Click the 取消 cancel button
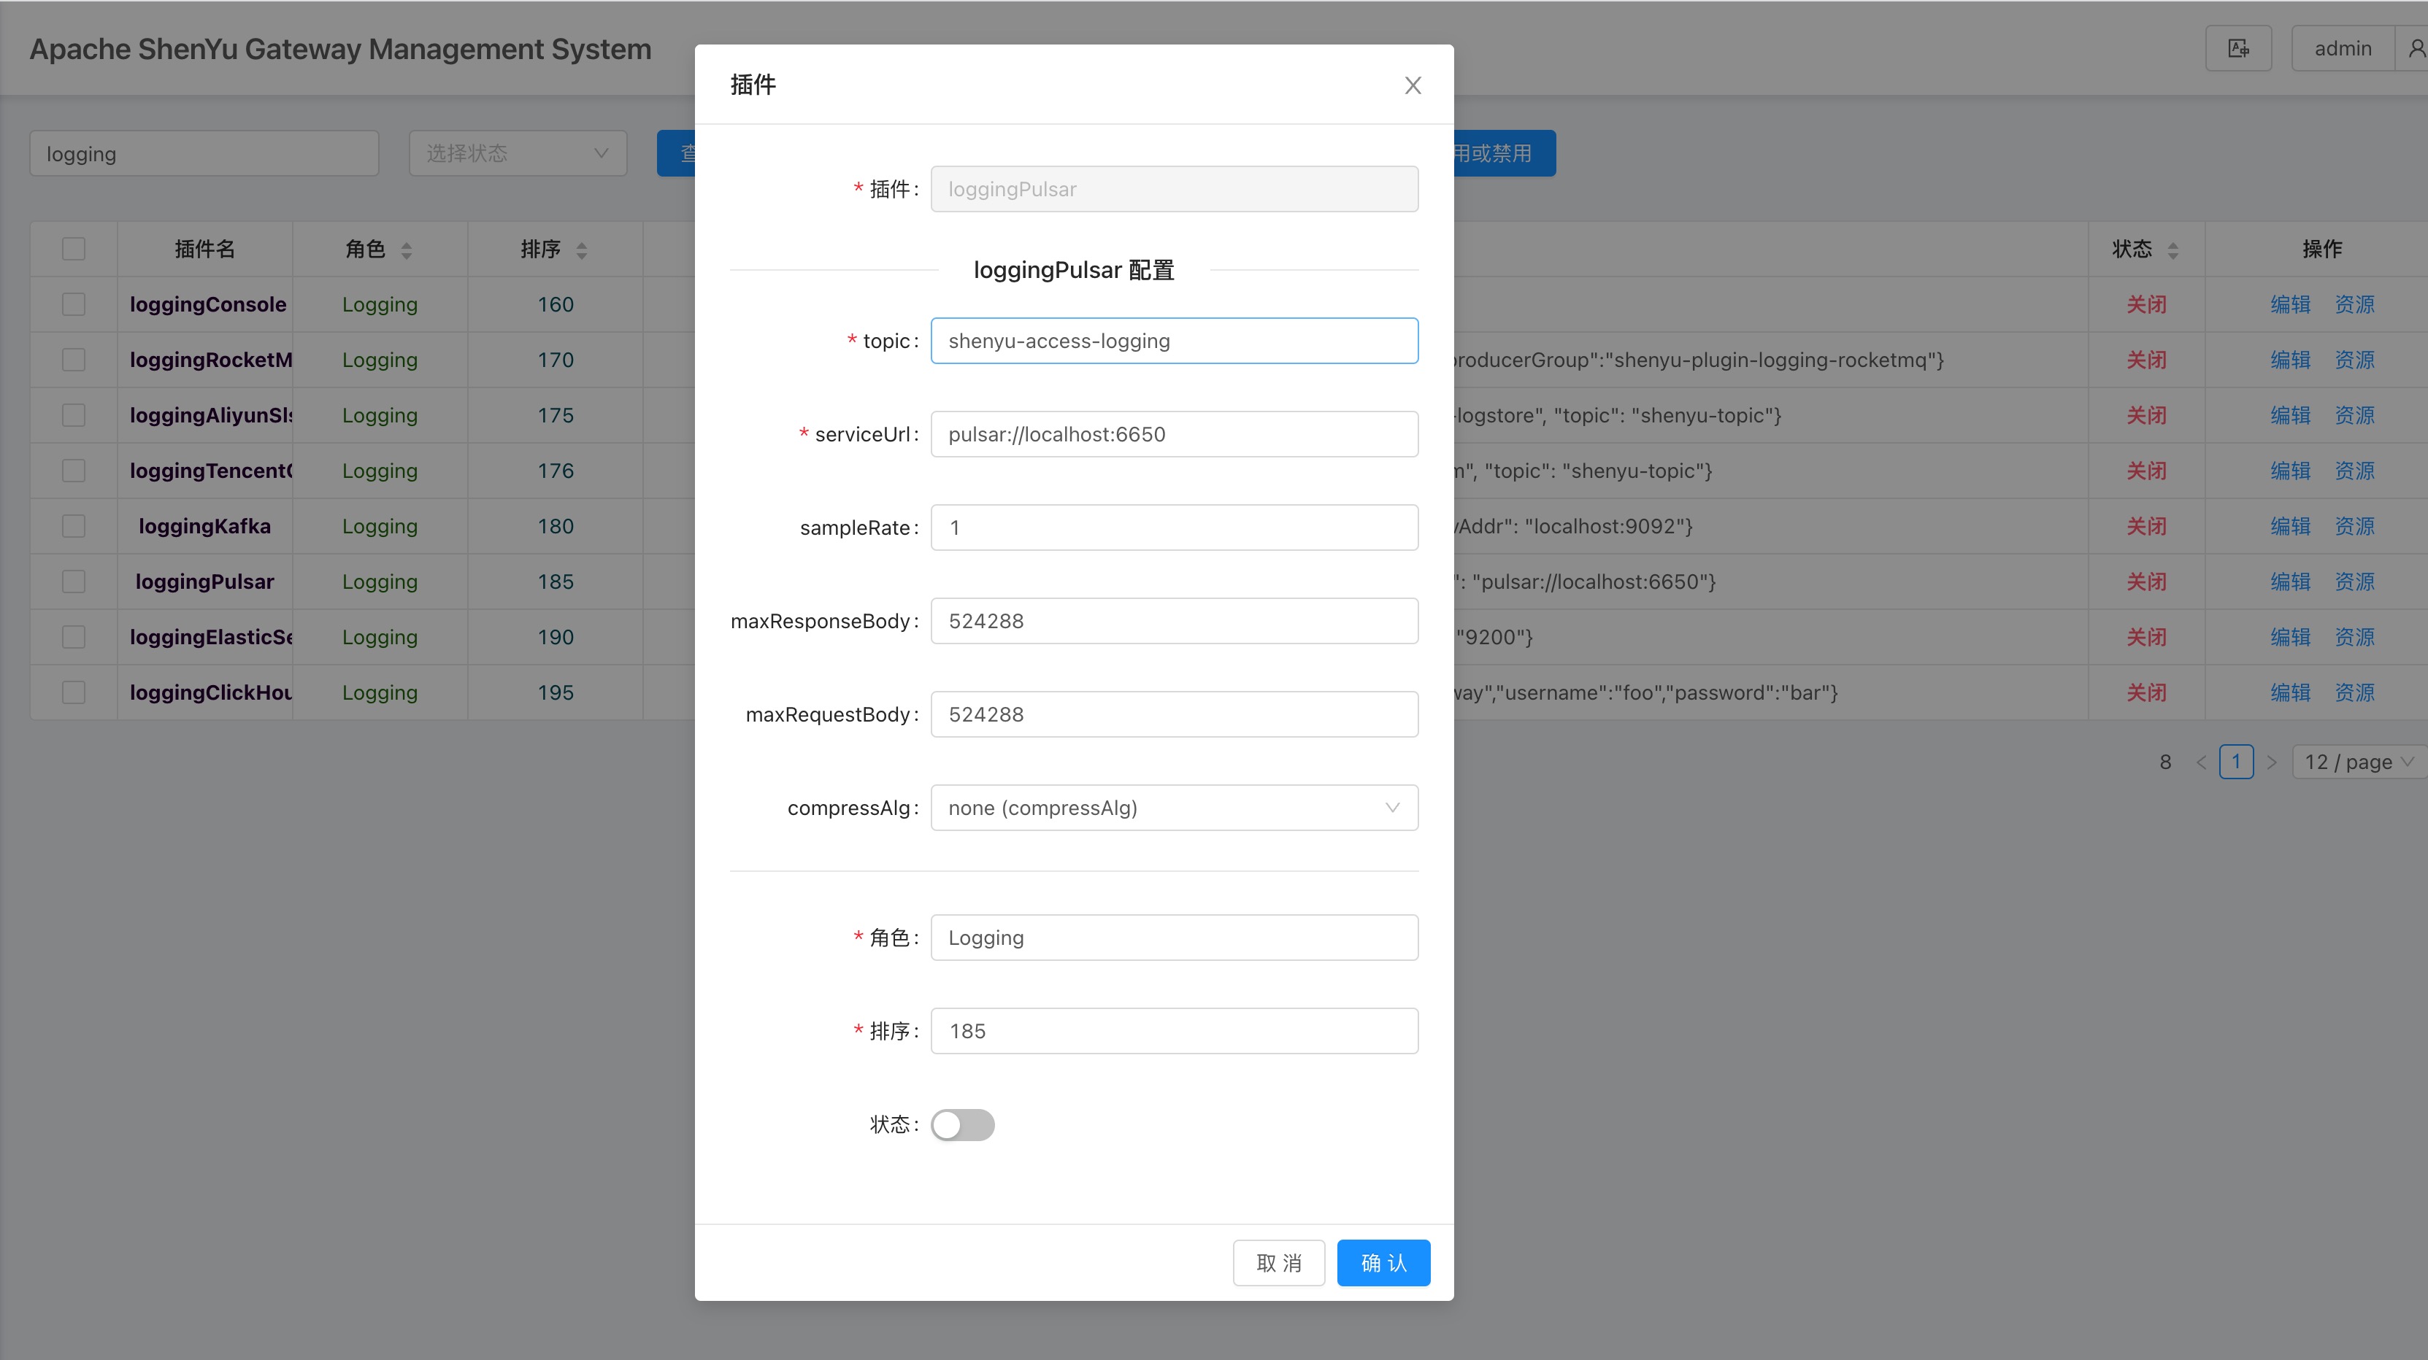2428x1360 pixels. 1278,1263
